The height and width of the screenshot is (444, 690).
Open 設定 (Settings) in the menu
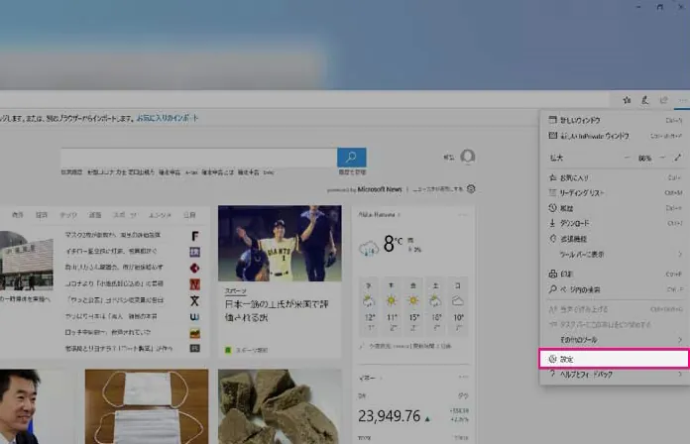[x=615, y=359]
